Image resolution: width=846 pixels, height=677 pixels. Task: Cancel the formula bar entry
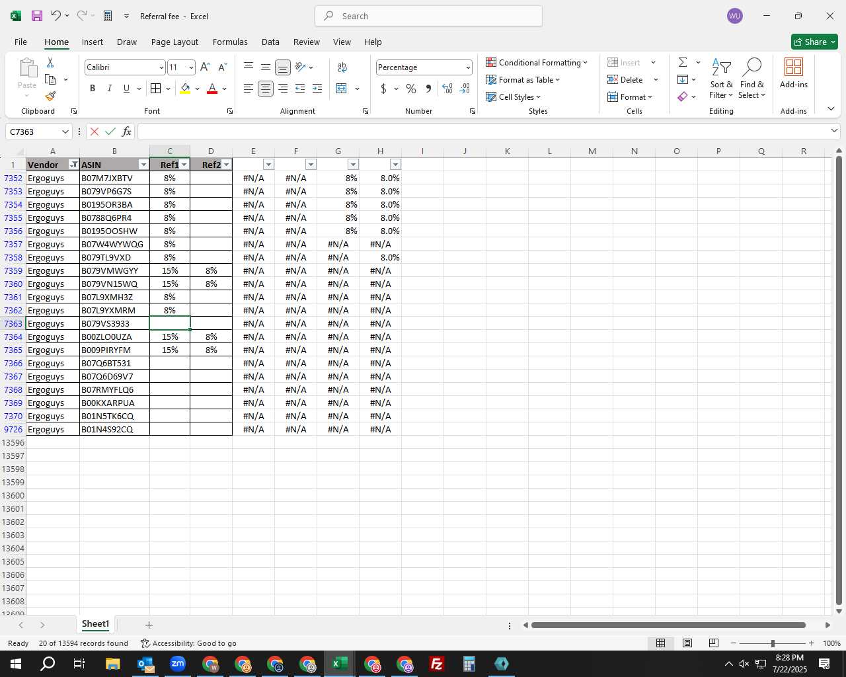(95, 132)
